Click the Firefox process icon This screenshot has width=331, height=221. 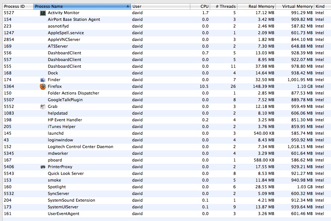43,87
